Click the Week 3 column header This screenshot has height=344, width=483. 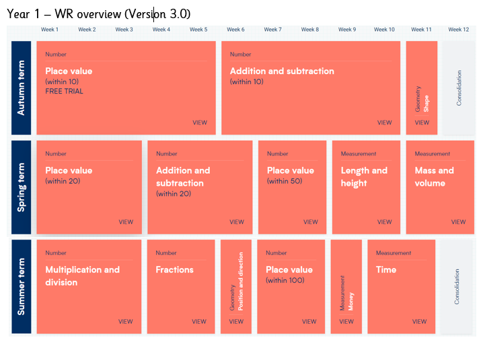[124, 30]
